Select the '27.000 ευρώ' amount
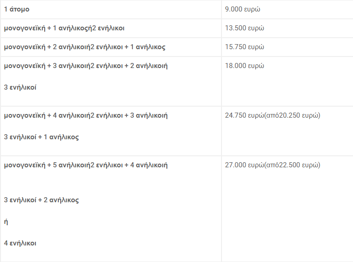 [245, 165]
